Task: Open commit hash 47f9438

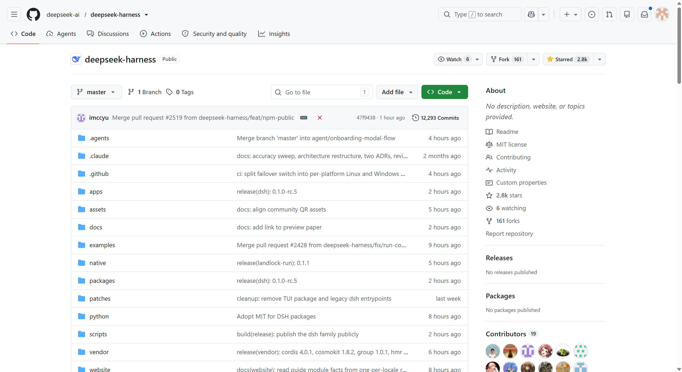Action: (366, 118)
